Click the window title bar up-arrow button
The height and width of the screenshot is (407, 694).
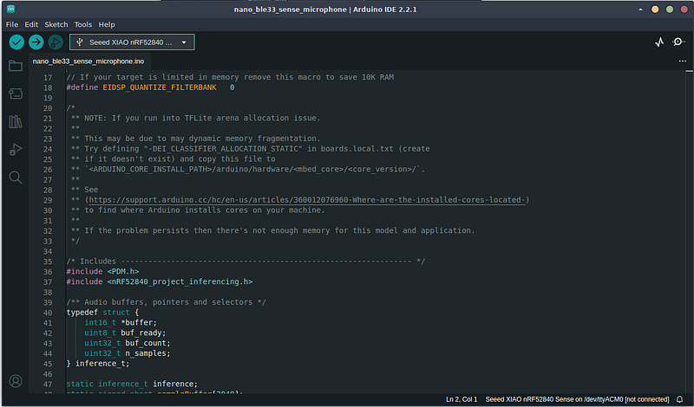tap(640, 10)
